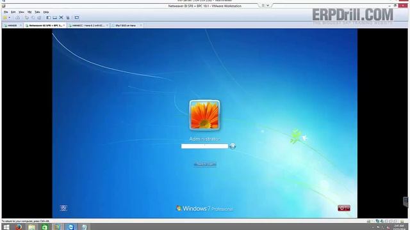Open the Help menu
410x230 pixels.
point(46,12)
